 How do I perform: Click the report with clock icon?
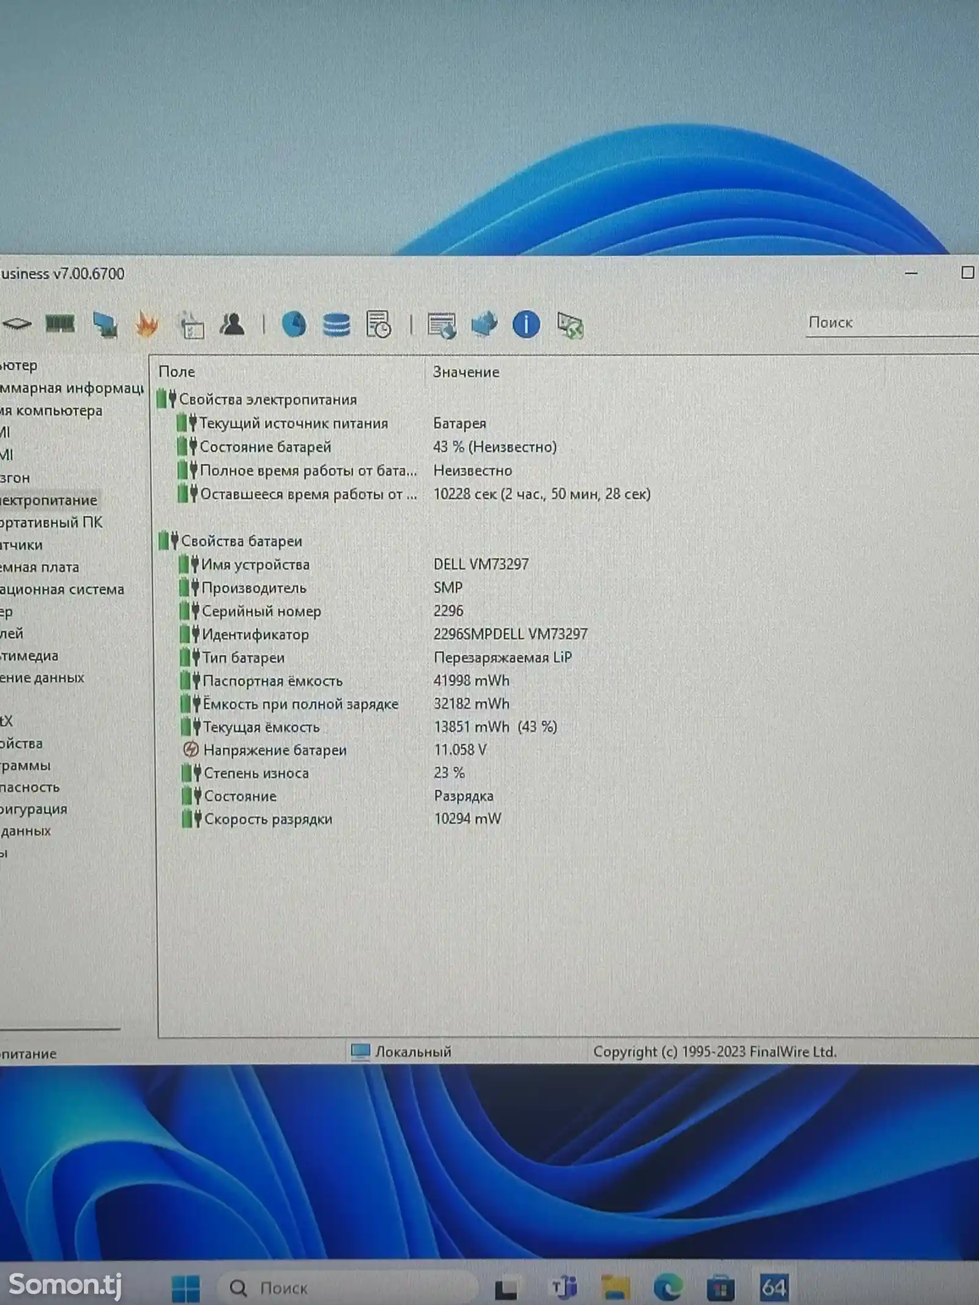(378, 324)
